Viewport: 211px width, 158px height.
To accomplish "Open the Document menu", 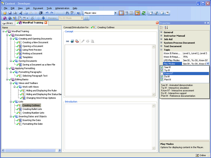I will click(38, 8).
